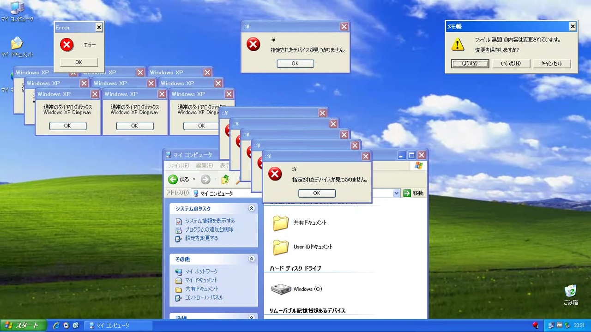The width and height of the screenshot is (591, 332).
Task: Click プログラムの追加と削除 link
Action: point(209,229)
